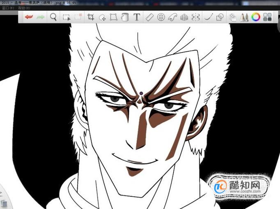Pick the Flood Fill bucket tool
Viewport: 280px width, 209px height.
125,17
